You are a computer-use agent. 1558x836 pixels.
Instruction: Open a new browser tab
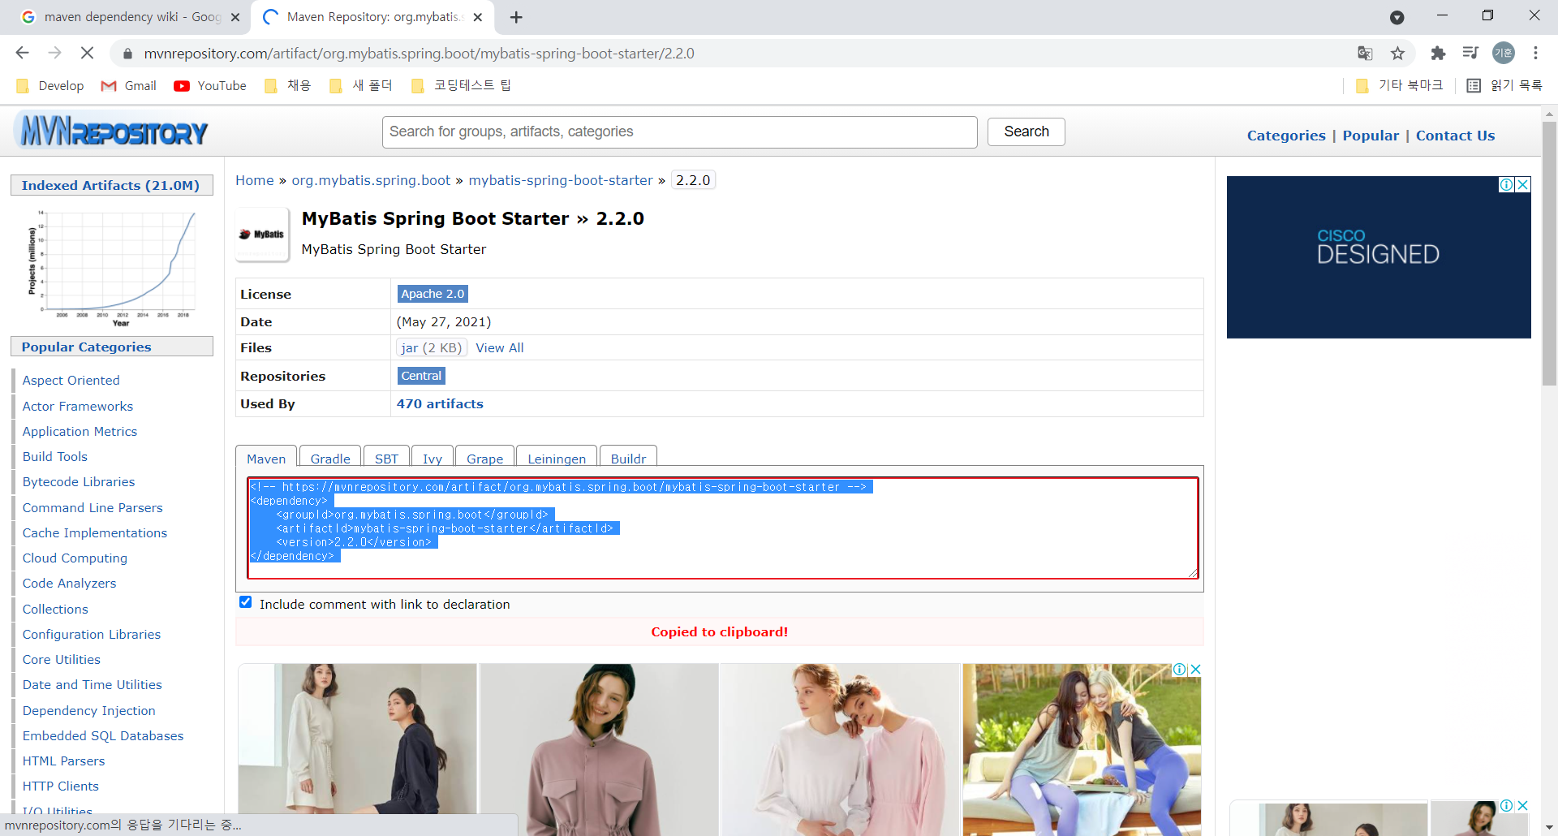coord(516,17)
